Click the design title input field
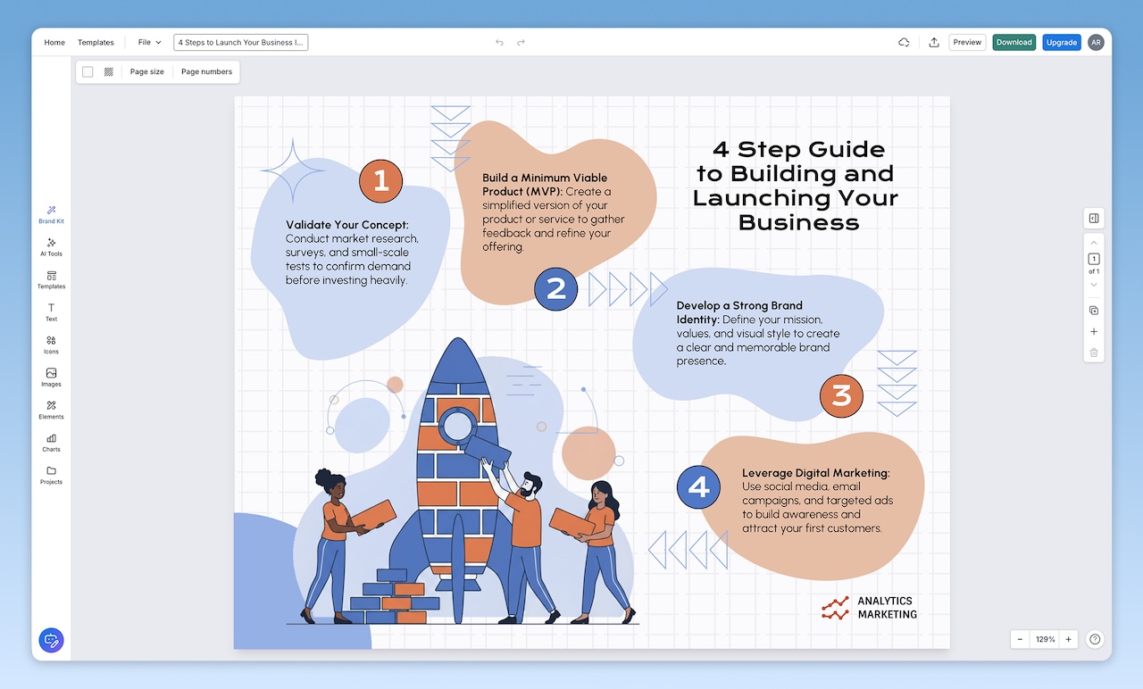Image resolution: width=1143 pixels, height=689 pixels. (x=240, y=42)
